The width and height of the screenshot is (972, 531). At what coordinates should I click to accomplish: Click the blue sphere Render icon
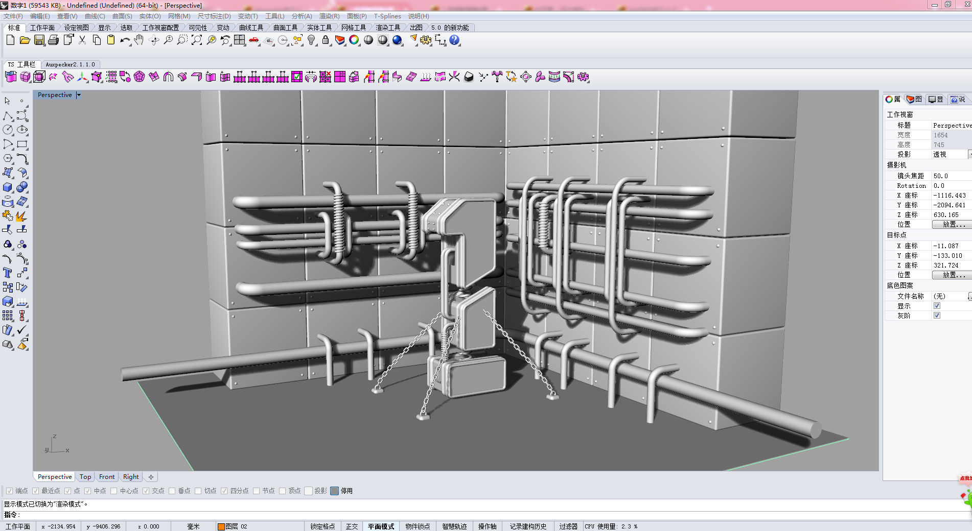[397, 40]
